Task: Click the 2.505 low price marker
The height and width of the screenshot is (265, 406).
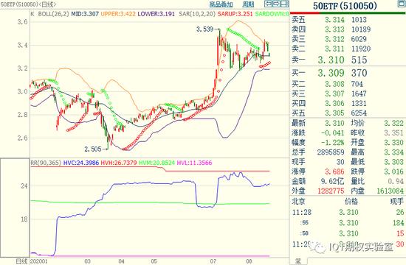Action: point(93,149)
